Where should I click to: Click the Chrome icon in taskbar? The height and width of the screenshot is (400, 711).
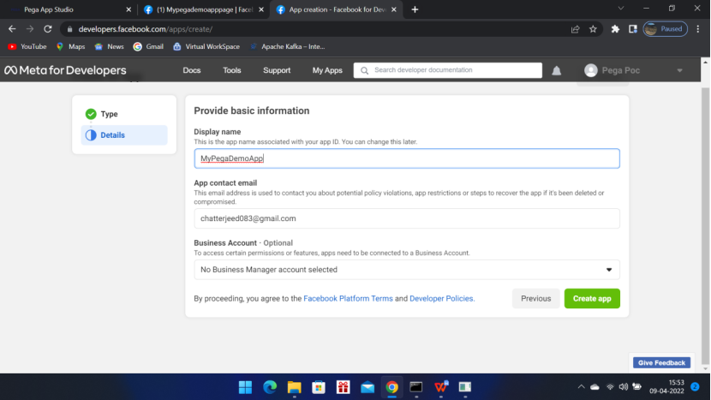click(x=392, y=387)
